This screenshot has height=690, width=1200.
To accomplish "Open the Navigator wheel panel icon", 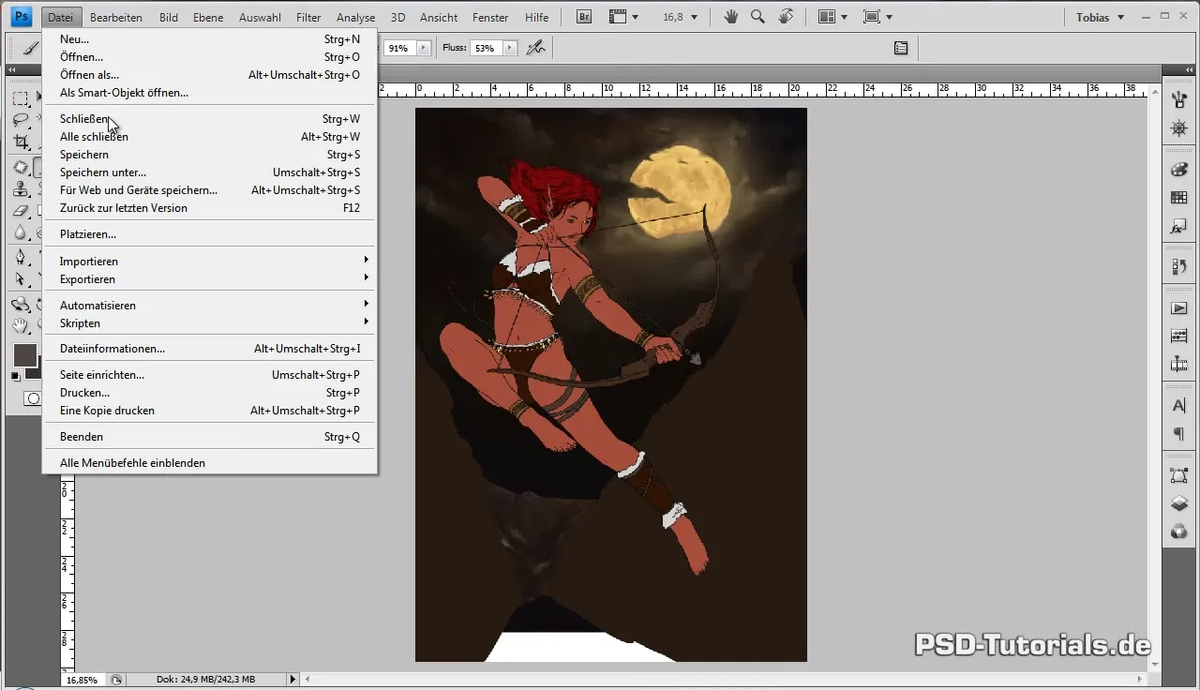I will point(1179,127).
